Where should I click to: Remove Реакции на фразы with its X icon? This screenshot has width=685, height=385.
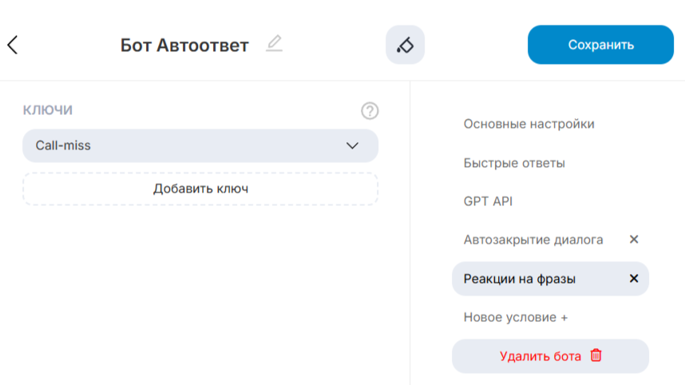(x=634, y=279)
